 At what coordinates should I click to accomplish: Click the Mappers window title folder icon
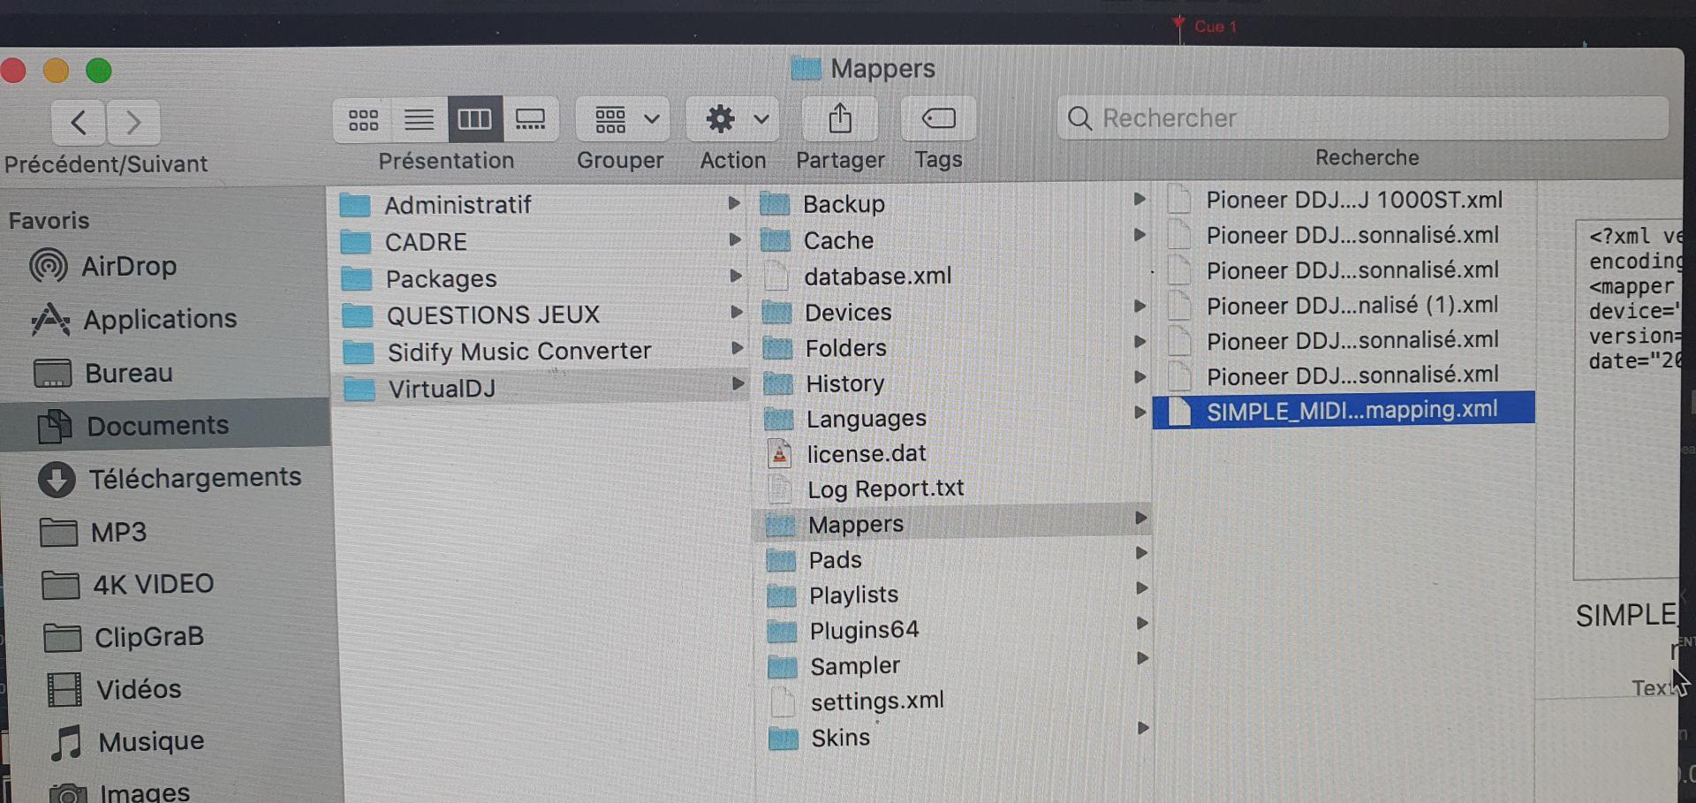(806, 68)
